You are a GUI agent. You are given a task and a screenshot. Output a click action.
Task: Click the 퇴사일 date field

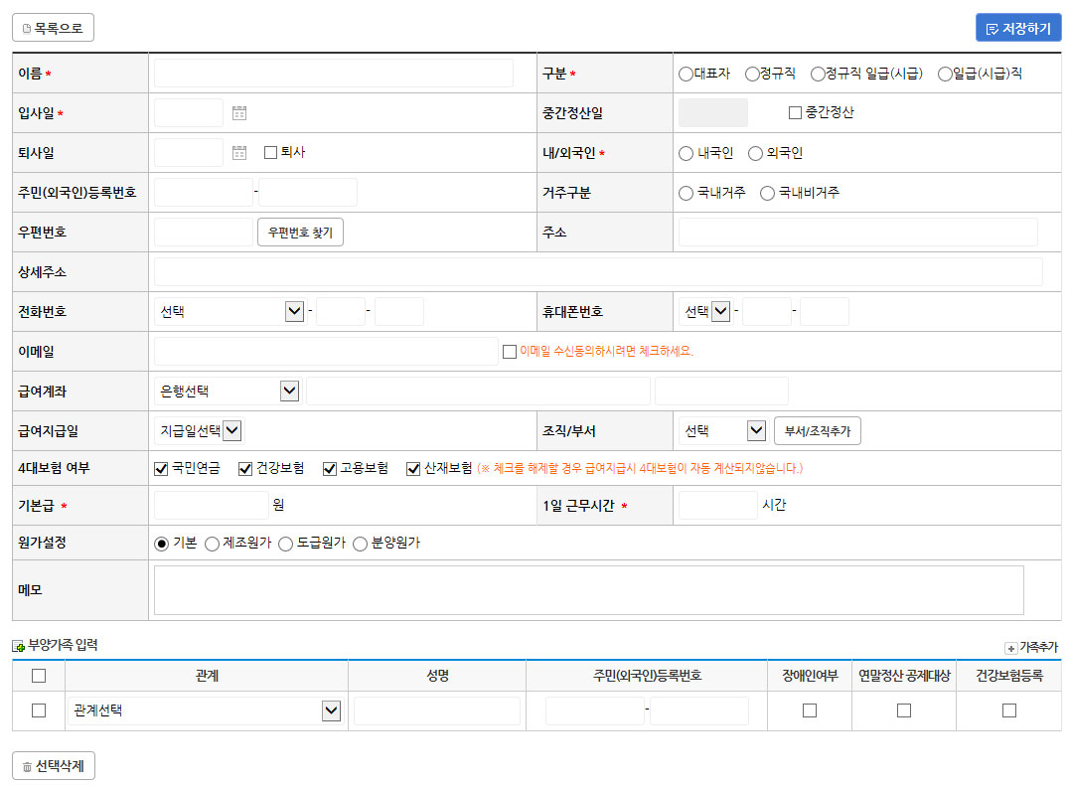coord(189,153)
